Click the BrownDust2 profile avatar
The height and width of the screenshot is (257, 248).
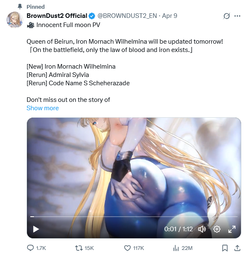click(x=15, y=20)
